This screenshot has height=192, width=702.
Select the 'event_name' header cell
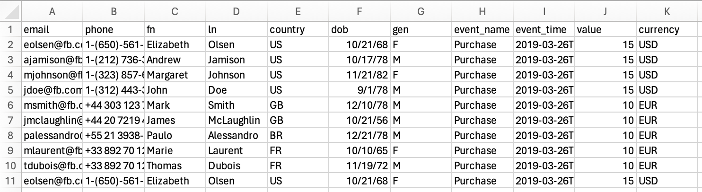click(x=483, y=30)
